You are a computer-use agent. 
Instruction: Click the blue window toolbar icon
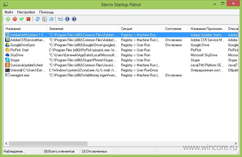(x=51, y=19)
